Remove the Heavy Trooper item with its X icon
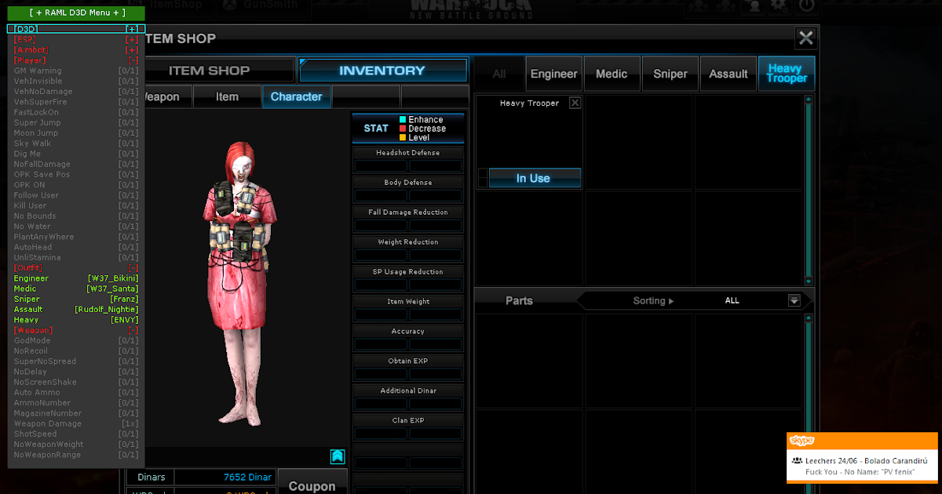 pyautogui.click(x=575, y=103)
